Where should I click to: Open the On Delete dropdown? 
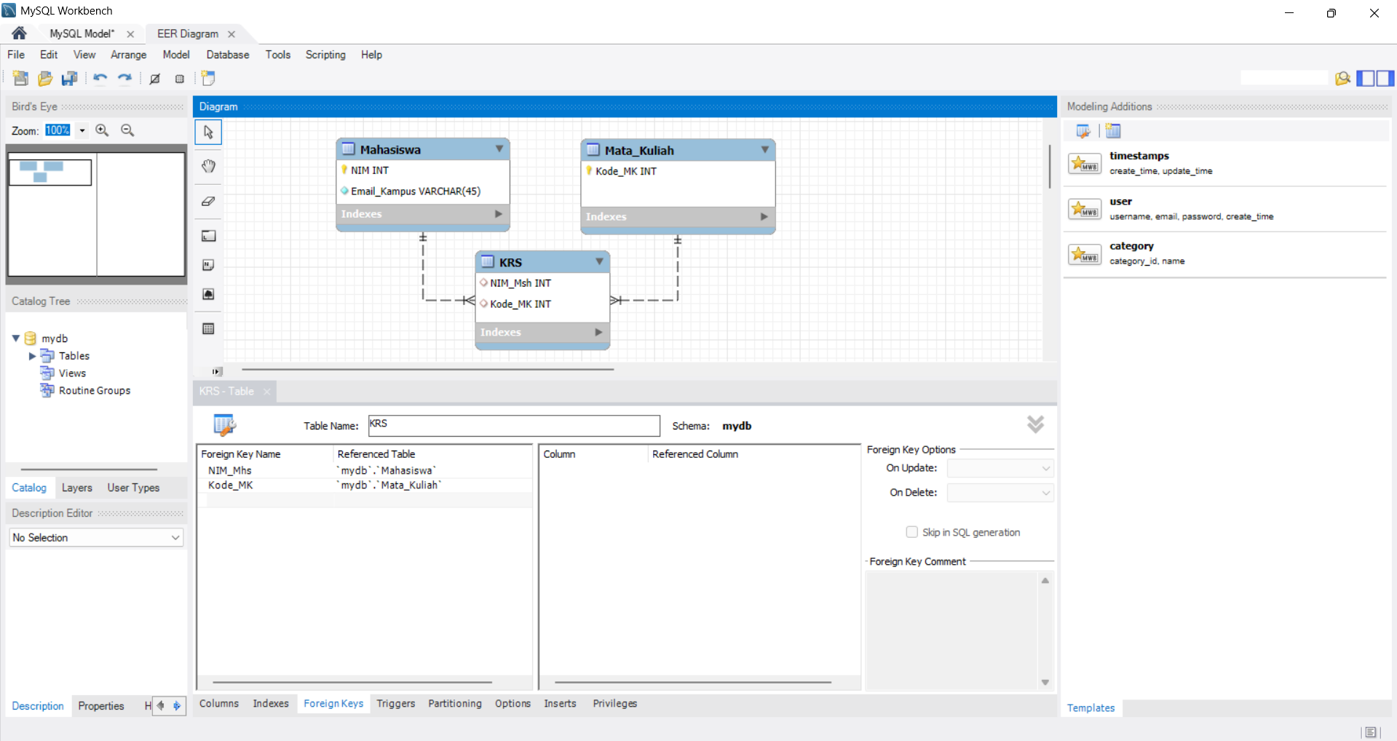tap(1000, 493)
